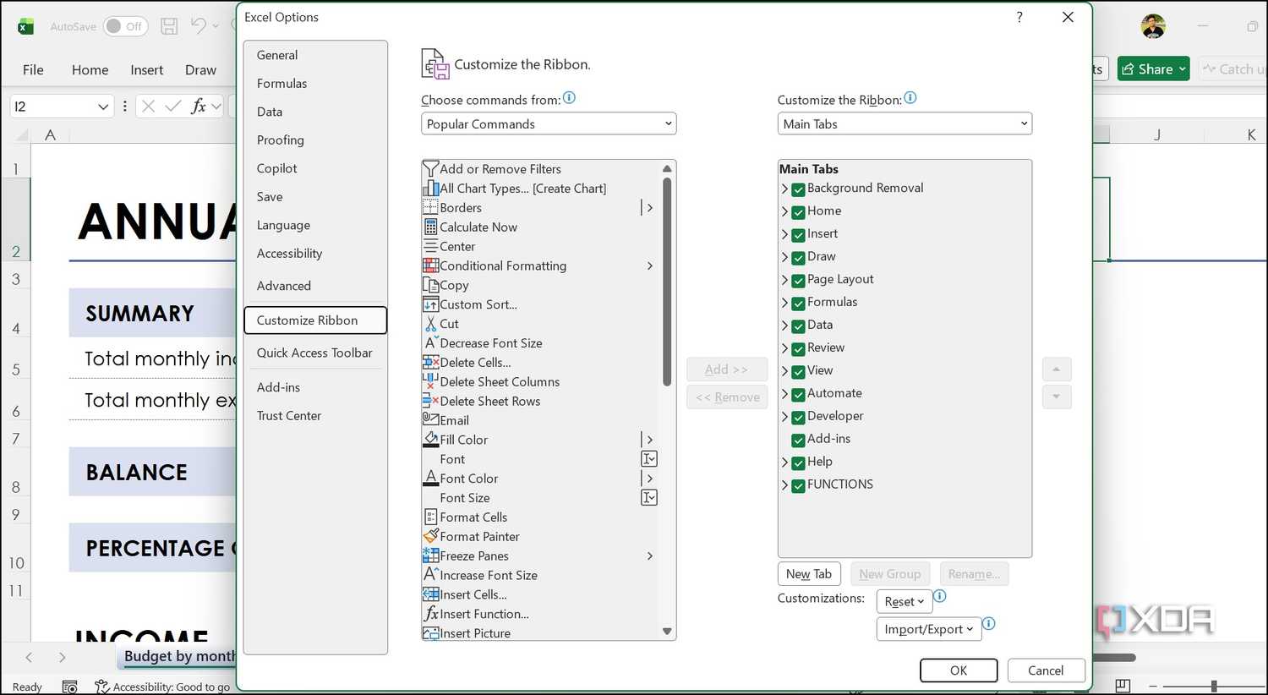The image size is (1268, 695).
Task: Cancel the Excel Options dialog
Action: 1046,670
